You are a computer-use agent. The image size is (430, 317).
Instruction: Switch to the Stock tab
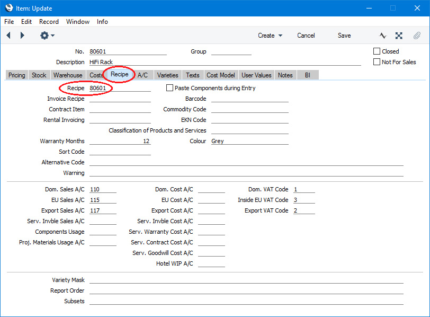39,75
